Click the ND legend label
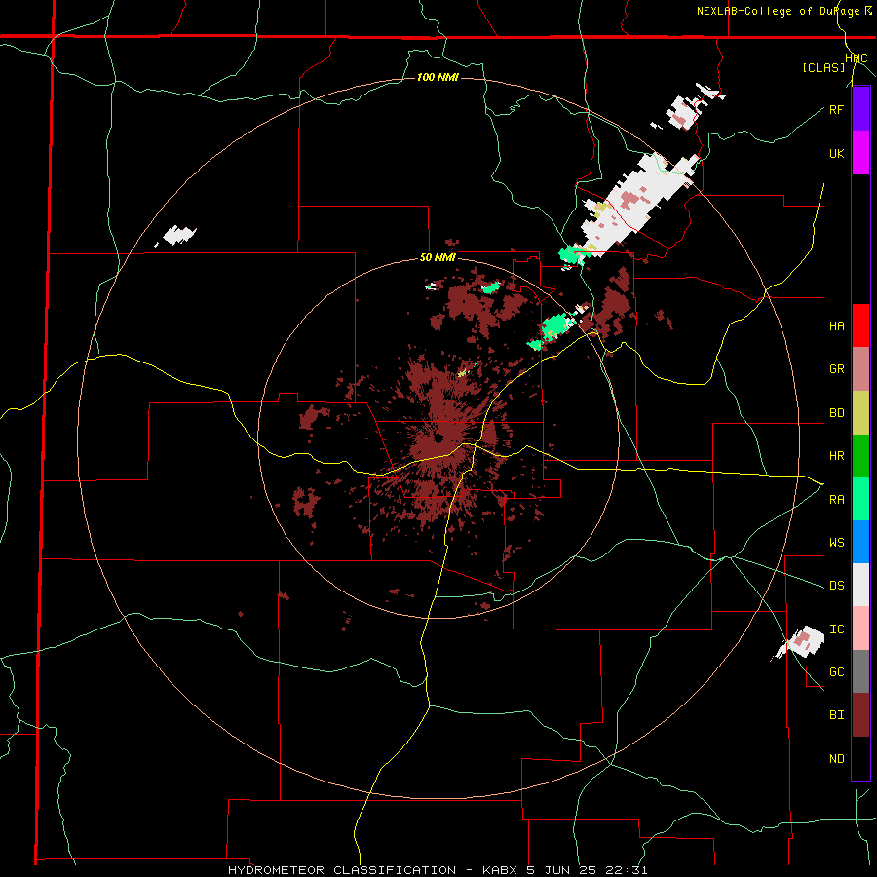Image resolution: width=877 pixels, height=877 pixels. pyautogui.click(x=837, y=758)
